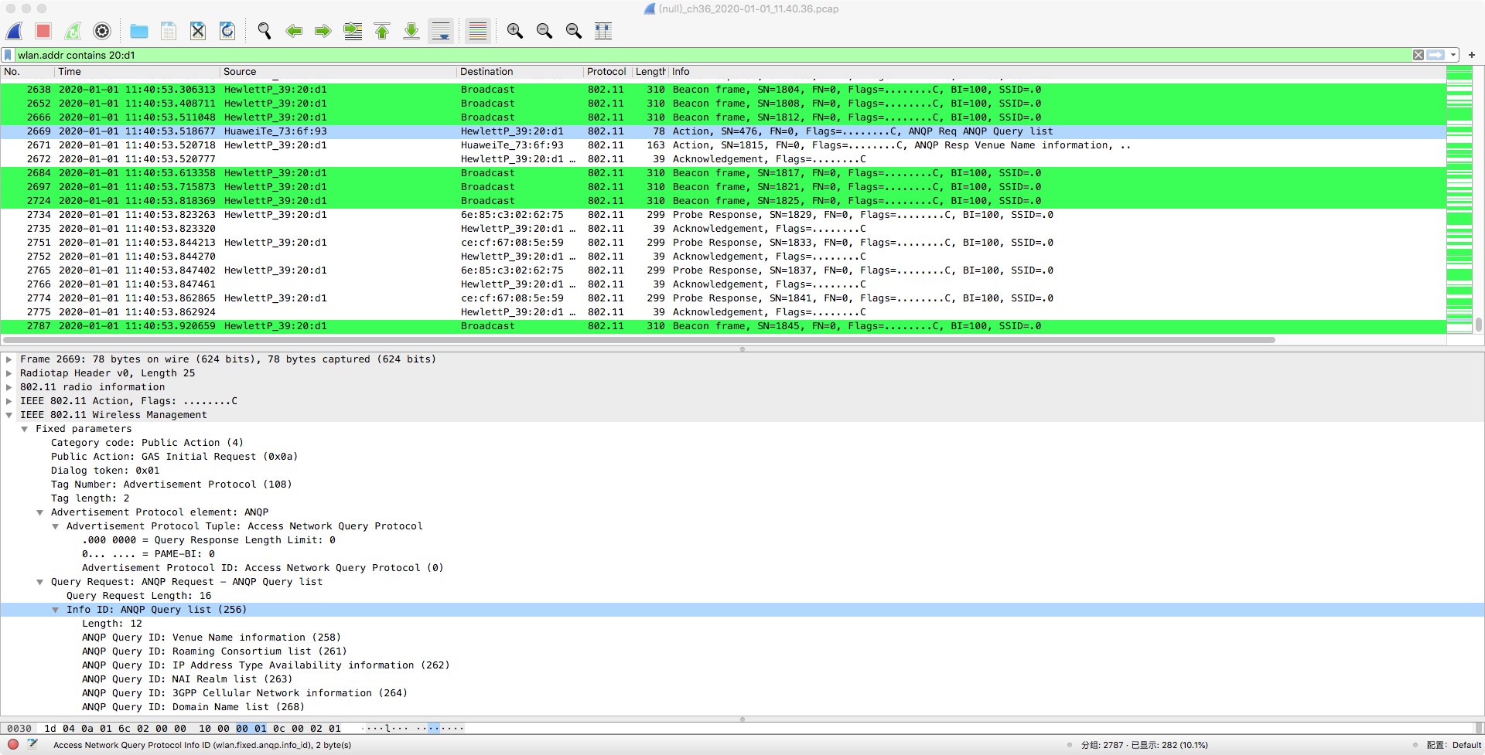Sort packets by the Protocol column
The width and height of the screenshot is (1485, 755).
click(x=607, y=72)
